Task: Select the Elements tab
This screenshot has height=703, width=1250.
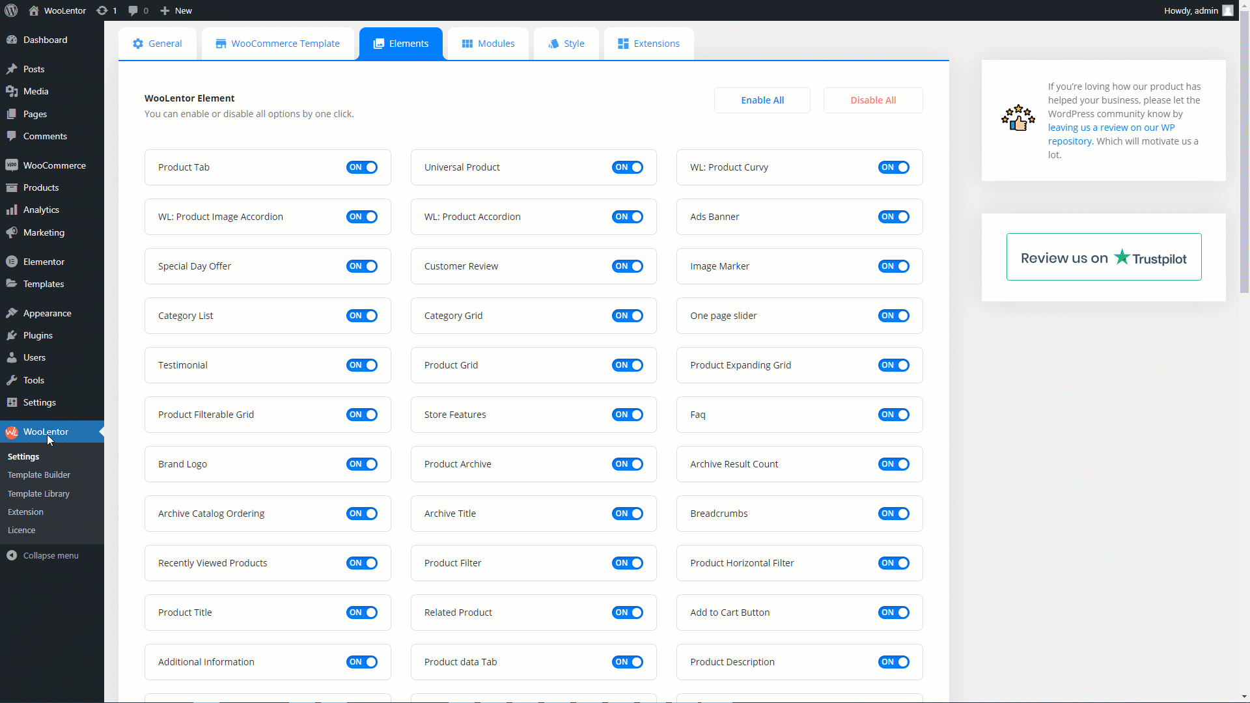Action: (x=400, y=43)
